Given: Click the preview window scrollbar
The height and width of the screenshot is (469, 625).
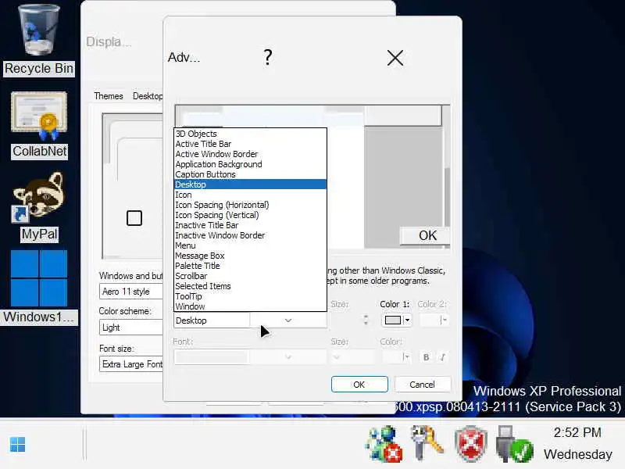Looking at the screenshot, I should coord(447,177).
